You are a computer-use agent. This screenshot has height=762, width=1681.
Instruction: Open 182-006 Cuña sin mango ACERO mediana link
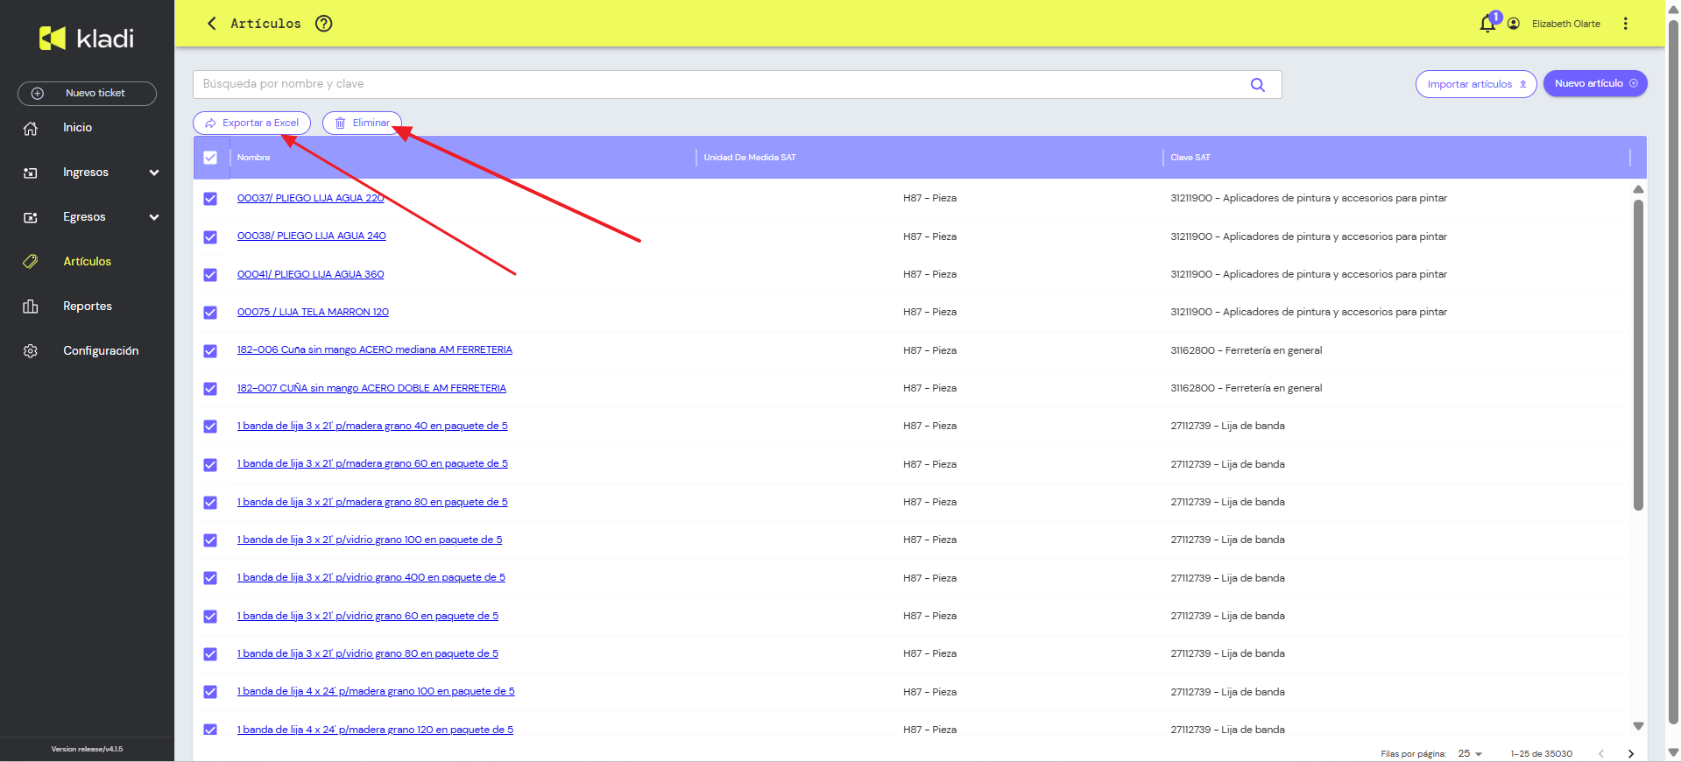pos(375,349)
